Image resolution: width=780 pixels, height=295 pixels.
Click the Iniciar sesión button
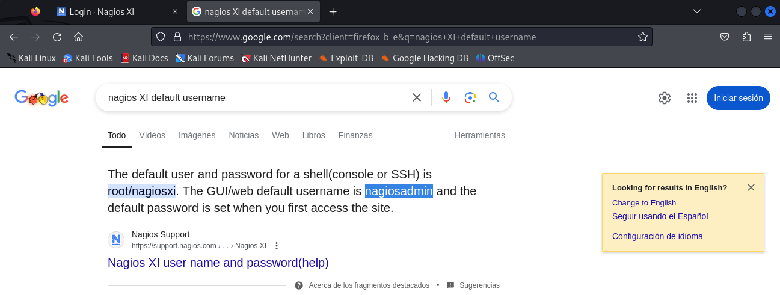(x=738, y=98)
